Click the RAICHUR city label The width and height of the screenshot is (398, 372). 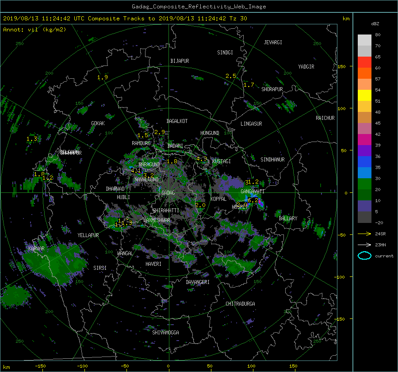tap(325, 118)
